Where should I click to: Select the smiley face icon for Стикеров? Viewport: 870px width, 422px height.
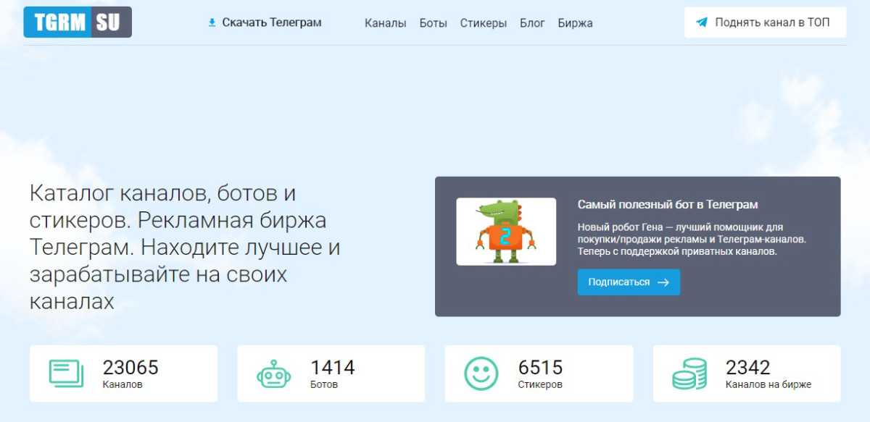coord(481,374)
